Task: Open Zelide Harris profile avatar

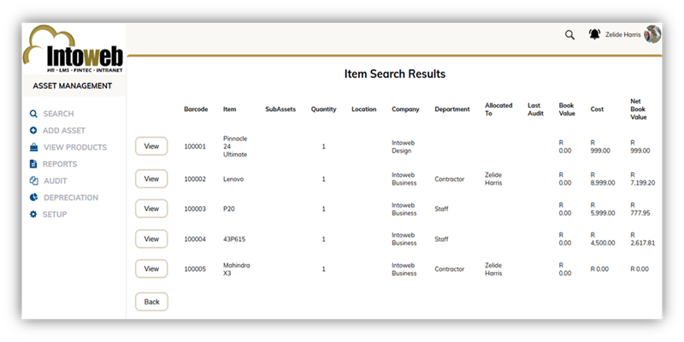Action: point(652,34)
